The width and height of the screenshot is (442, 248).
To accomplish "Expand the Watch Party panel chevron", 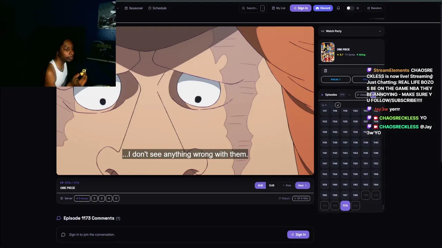I will point(380,31).
